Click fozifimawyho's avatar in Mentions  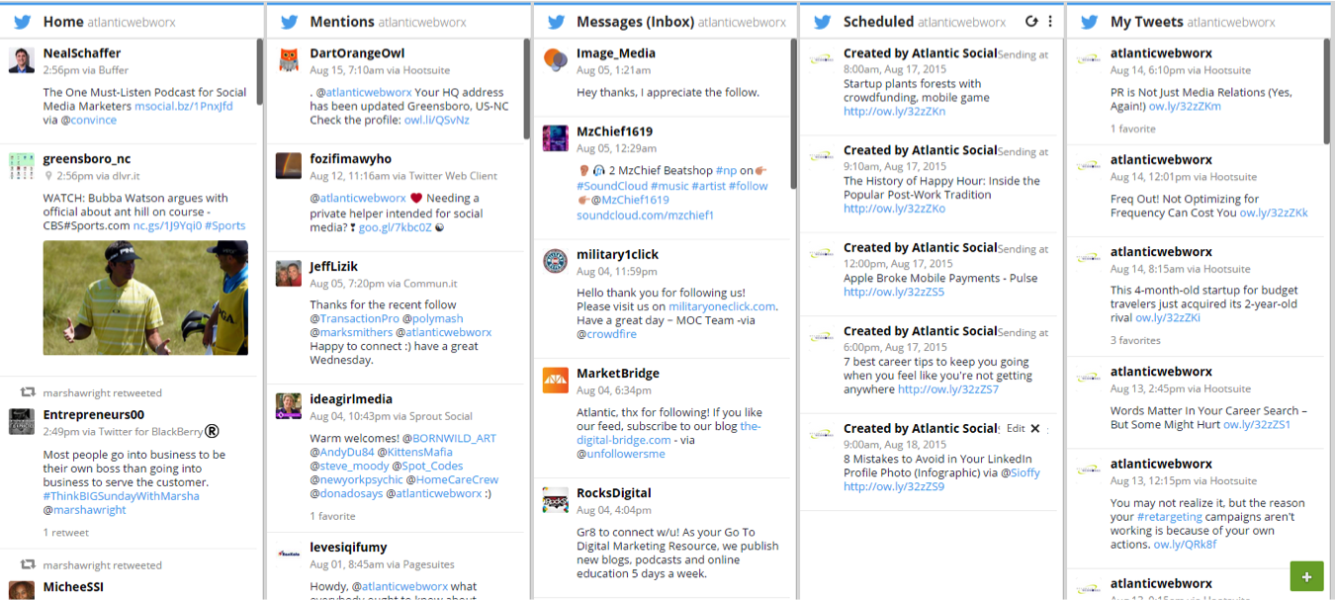pyautogui.click(x=289, y=166)
